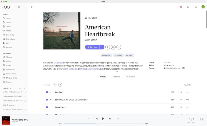Viewport: 207px width, 126px height.
Task: Skip to previous track
Action: 97,119
